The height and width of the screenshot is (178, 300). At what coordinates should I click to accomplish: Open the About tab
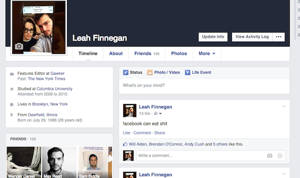[x=116, y=54]
